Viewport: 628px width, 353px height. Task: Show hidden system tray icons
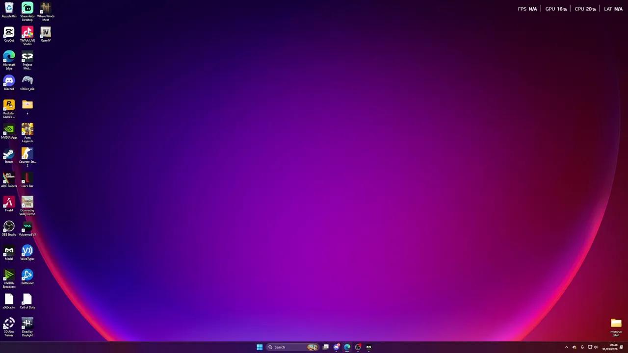[567, 347]
